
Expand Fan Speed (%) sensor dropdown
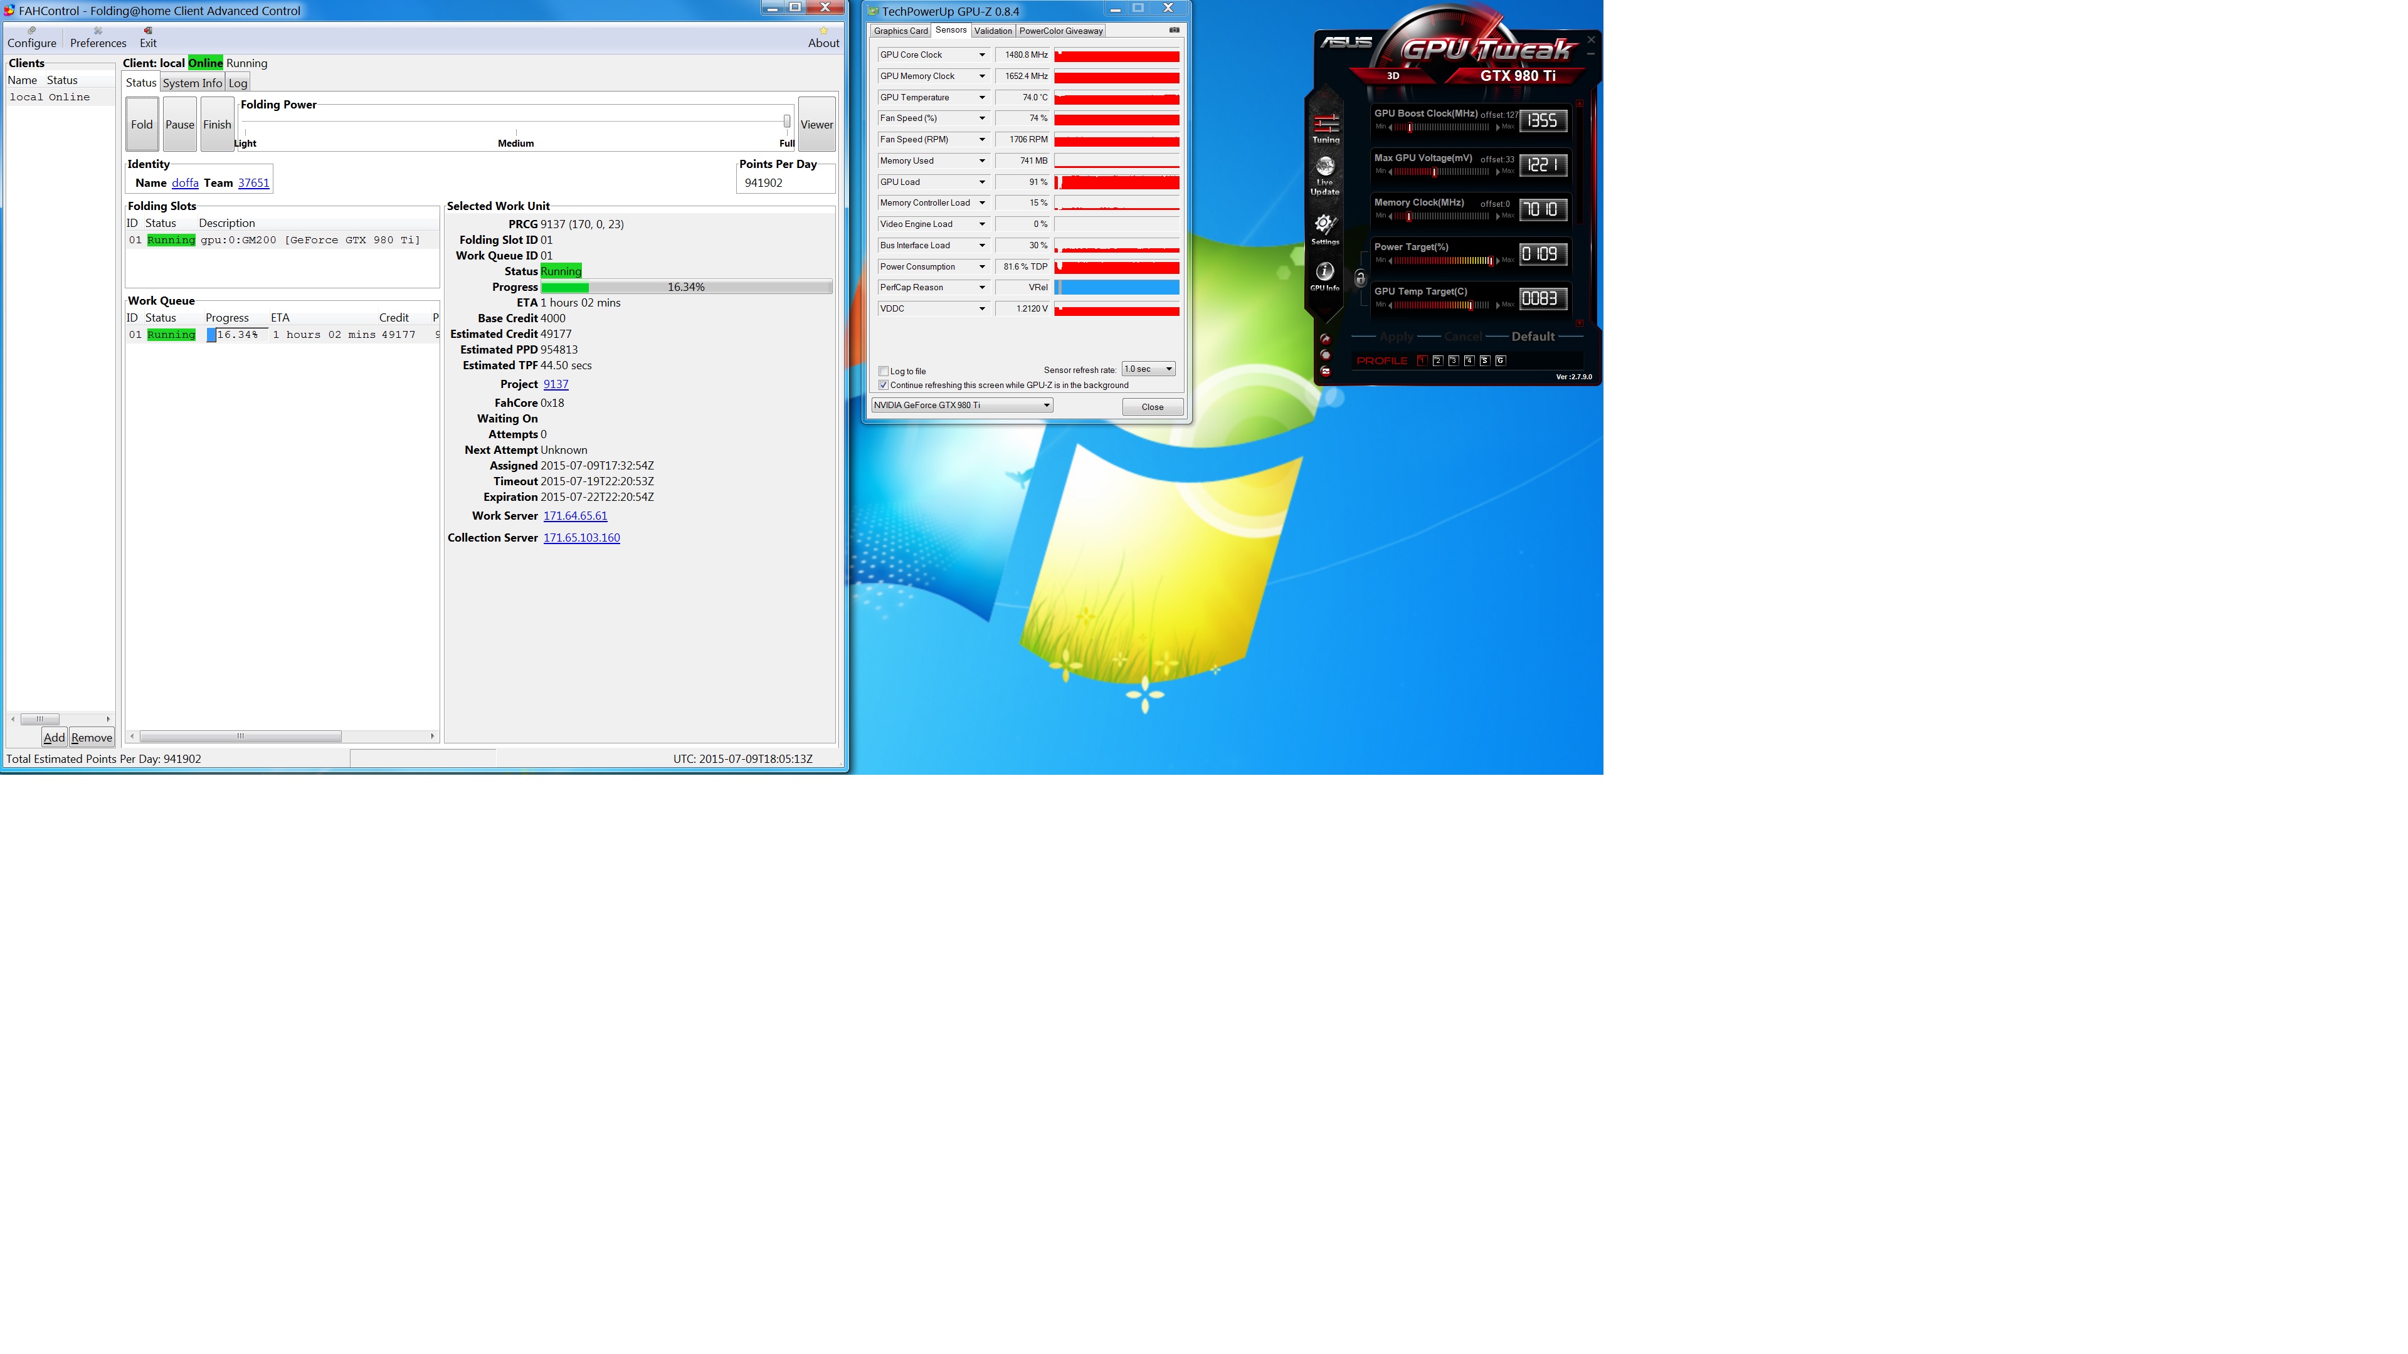981,118
